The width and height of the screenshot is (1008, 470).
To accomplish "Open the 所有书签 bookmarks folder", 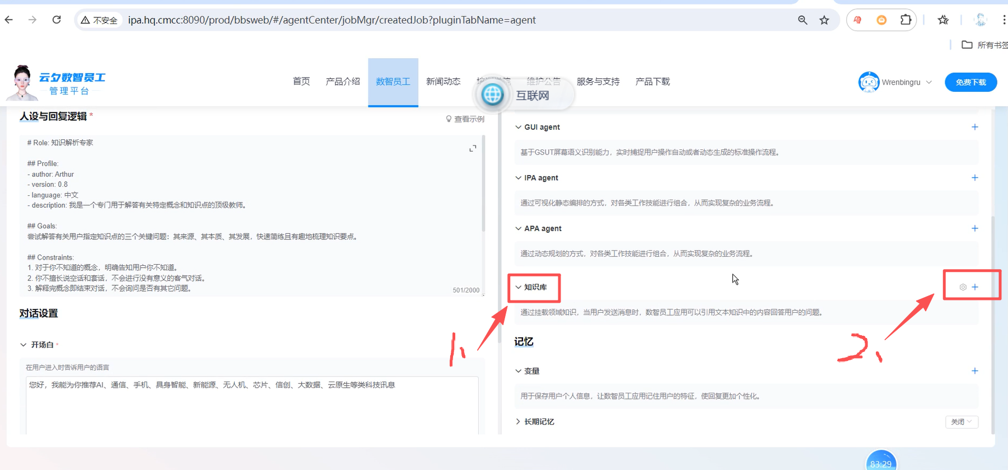I will [x=984, y=45].
